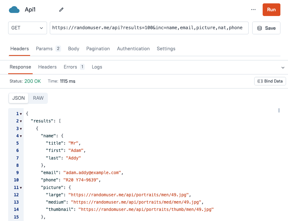Edit the API name with the pencil icon
Image resolution: width=288 pixels, height=221 pixels.
(x=61, y=10)
